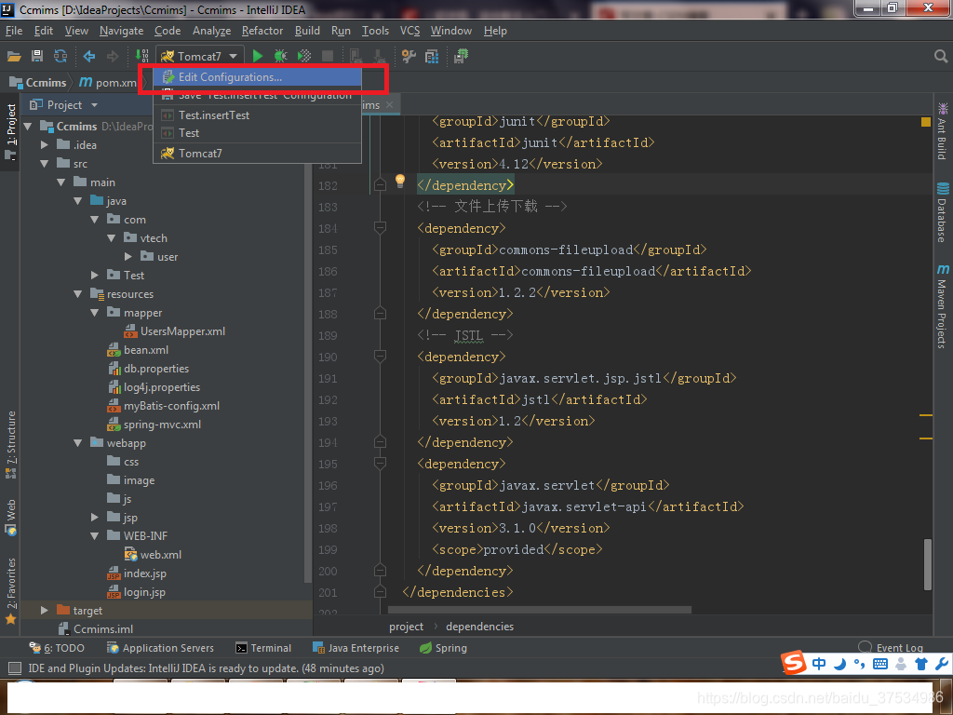Click the Forward navigation arrow
Screen dimensions: 953x715
pos(113,57)
